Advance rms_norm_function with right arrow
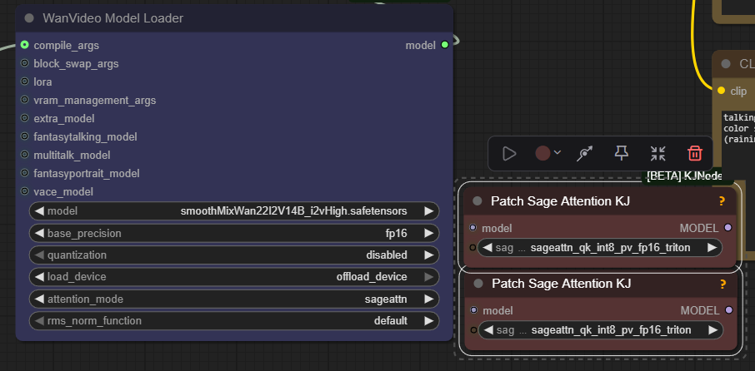The image size is (755, 371). (428, 320)
